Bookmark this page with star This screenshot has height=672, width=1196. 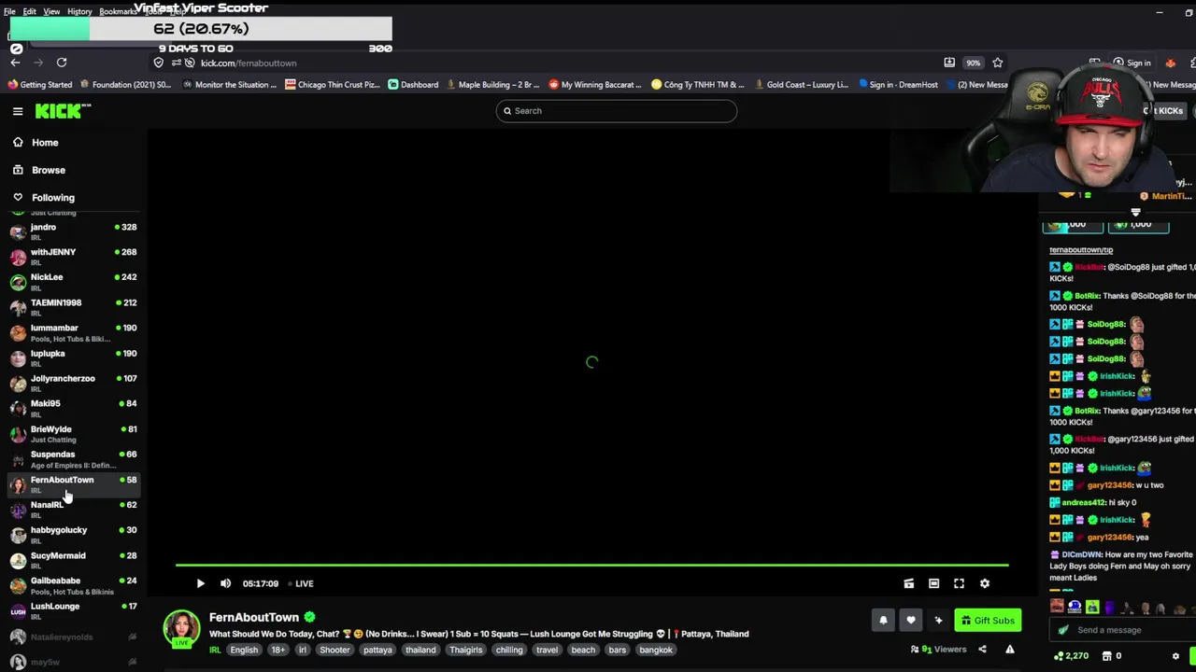[998, 63]
